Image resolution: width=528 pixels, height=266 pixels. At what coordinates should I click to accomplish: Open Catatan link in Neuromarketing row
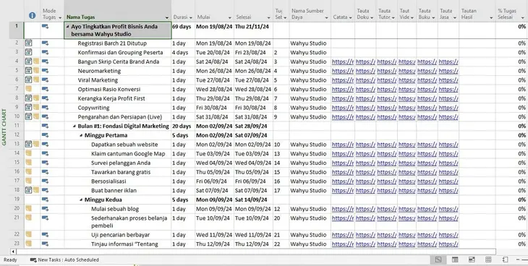click(343, 71)
